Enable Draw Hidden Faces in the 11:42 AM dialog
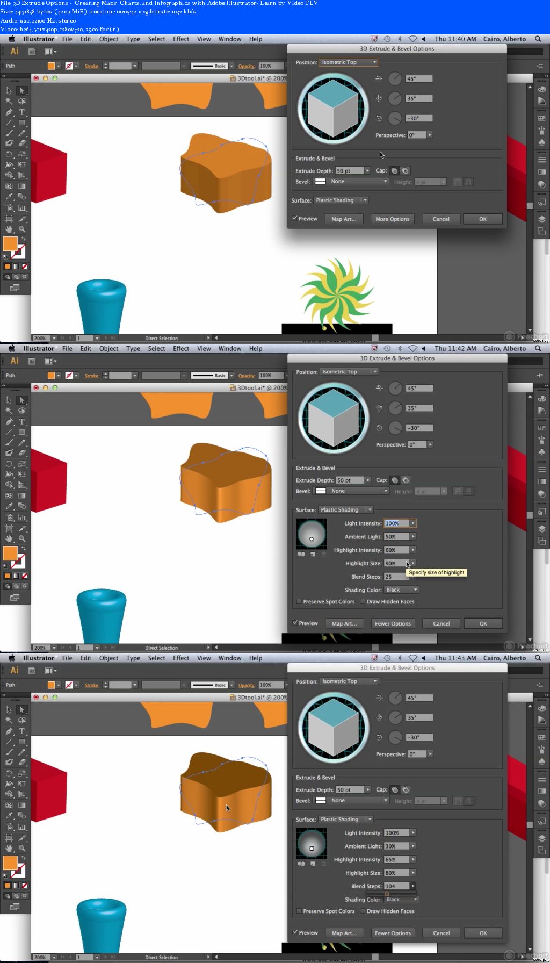Image resolution: width=550 pixels, height=963 pixels. pos(363,601)
